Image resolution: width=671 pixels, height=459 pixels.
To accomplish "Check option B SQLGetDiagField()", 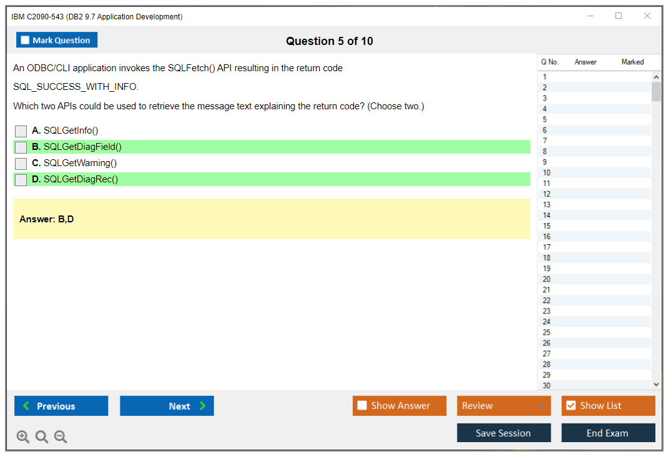I will point(21,147).
